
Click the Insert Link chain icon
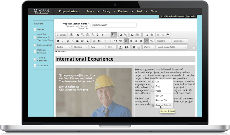click(x=158, y=35)
